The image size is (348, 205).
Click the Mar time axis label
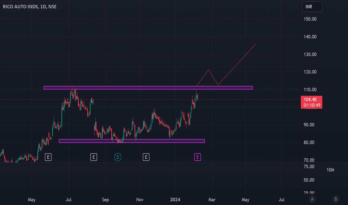coord(212,200)
